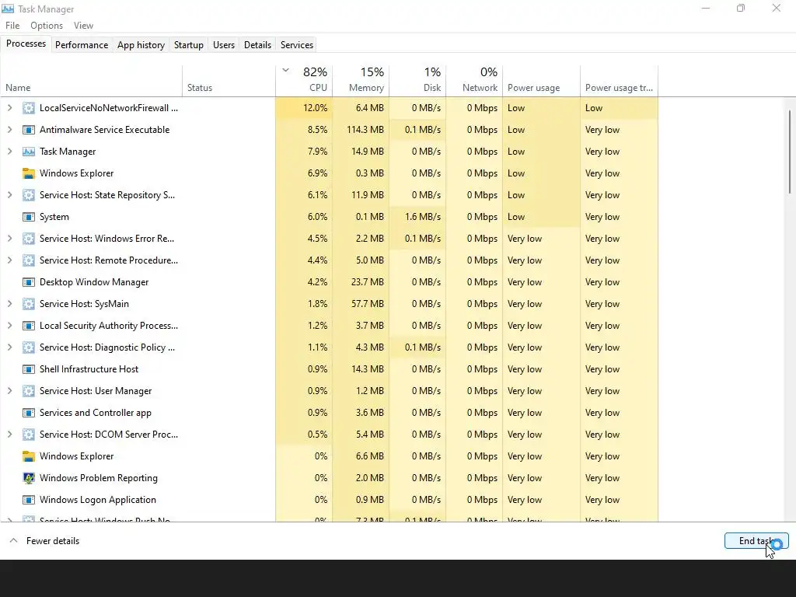796x597 pixels.
Task: Sort by the Memory column header
Action: 361,81
